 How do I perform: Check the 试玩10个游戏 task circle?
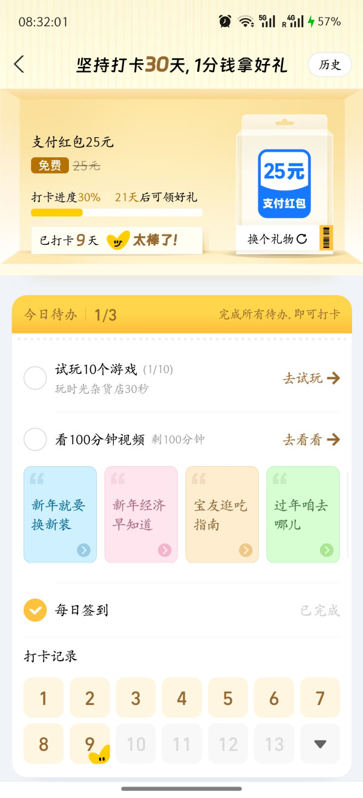pos(35,378)
